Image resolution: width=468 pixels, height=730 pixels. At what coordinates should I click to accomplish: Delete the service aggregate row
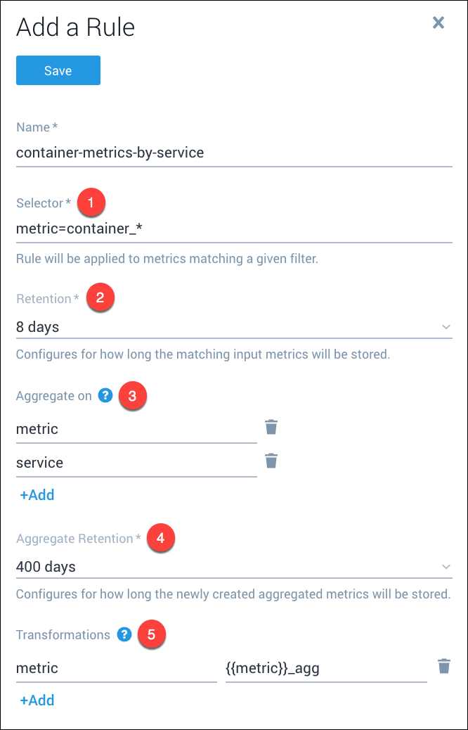[271, 461]
